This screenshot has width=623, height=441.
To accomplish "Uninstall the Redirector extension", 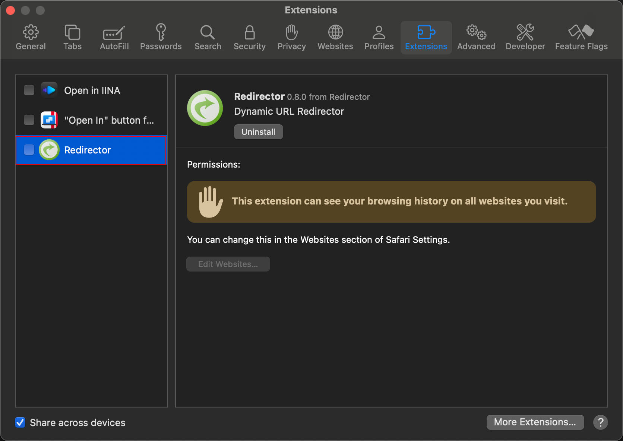I will tap(258, 132).
